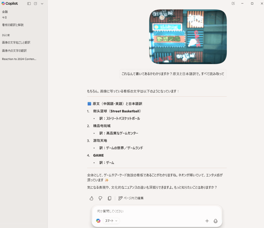Click the さらに前 label in sidebar
Image resolution: width=264 pixels, height=228 pixels.
coord(6,35)
